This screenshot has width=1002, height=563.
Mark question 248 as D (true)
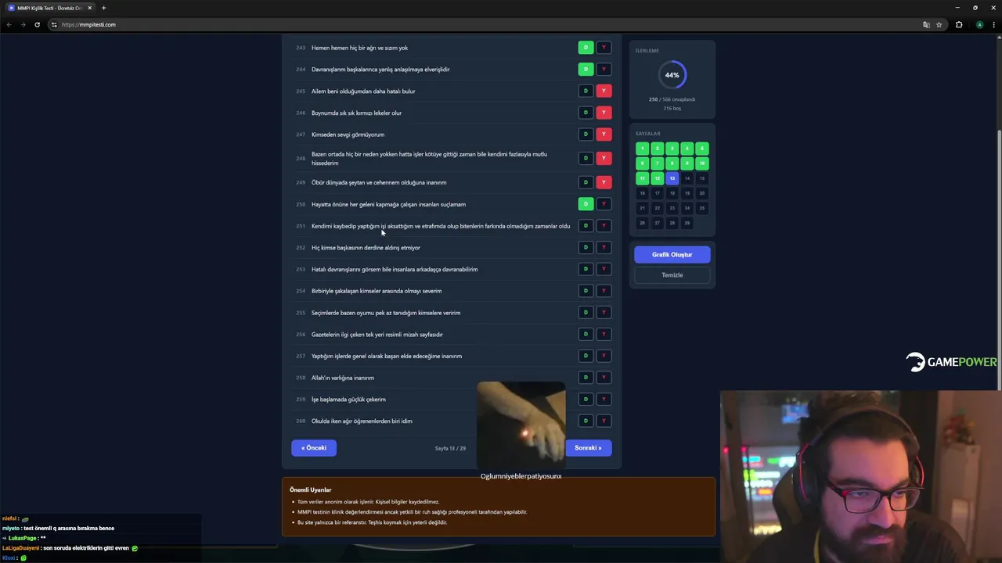[x=586, y=158]
